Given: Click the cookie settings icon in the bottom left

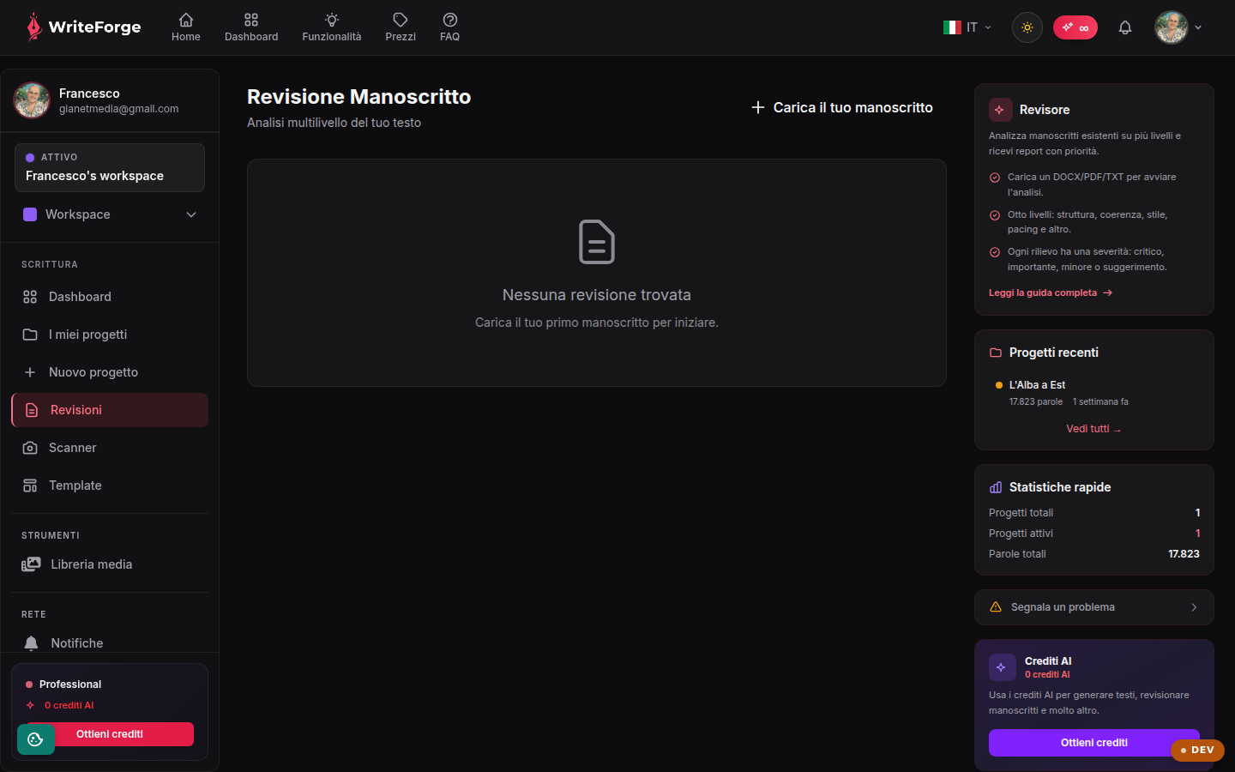Looking at the screenshot, I should 35,739.
